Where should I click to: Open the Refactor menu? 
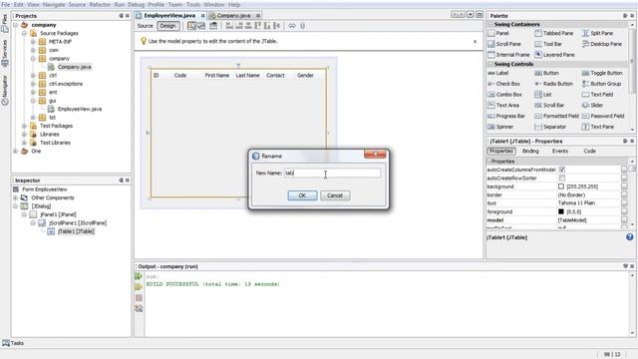tap(100, 4)
